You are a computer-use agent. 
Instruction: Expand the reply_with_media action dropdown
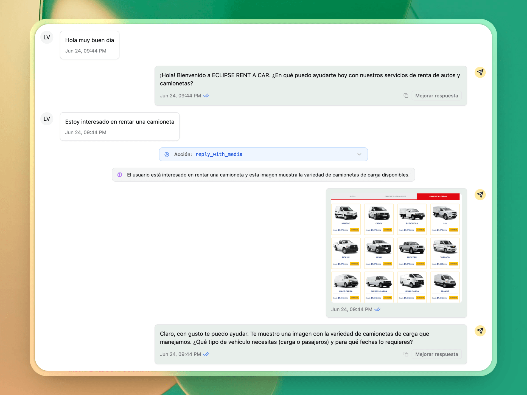(x=359, y=154)
